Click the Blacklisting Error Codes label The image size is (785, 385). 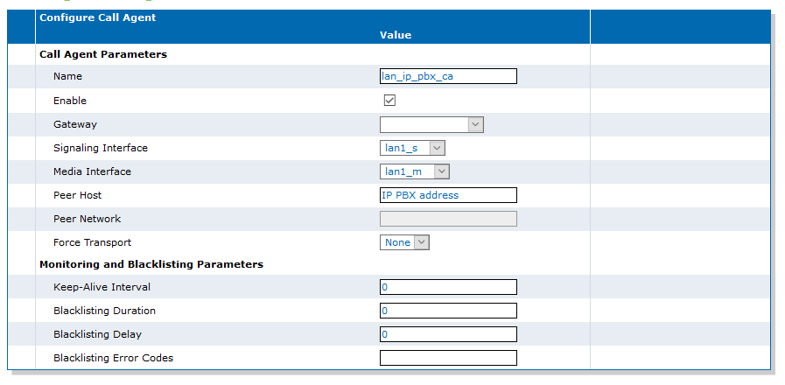click(x=113, y=358)
